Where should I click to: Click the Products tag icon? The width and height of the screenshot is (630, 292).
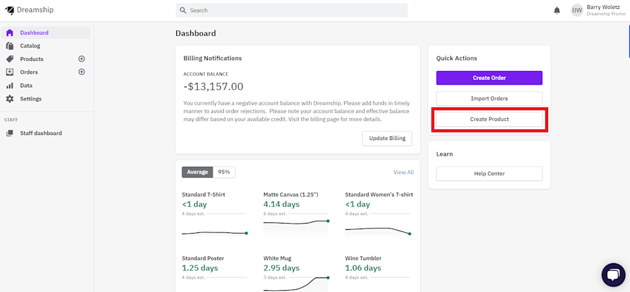[9, 59]
